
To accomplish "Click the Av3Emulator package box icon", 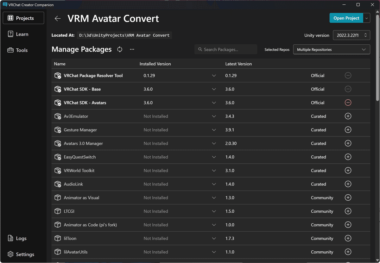I will click(58, 116).
